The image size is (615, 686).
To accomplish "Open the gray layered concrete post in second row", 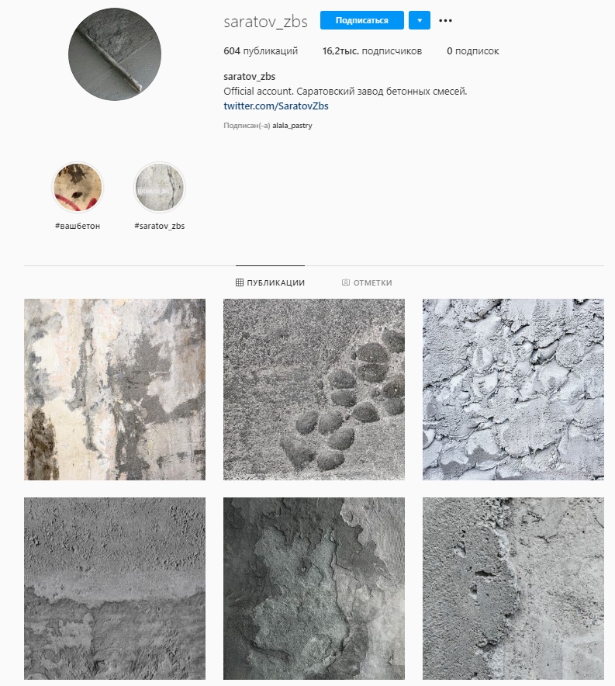I will pyautogui.click(x=115, y=588).
